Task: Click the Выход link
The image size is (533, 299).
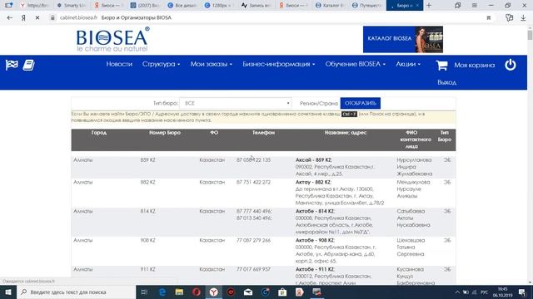Action: [x=446, y=82]
